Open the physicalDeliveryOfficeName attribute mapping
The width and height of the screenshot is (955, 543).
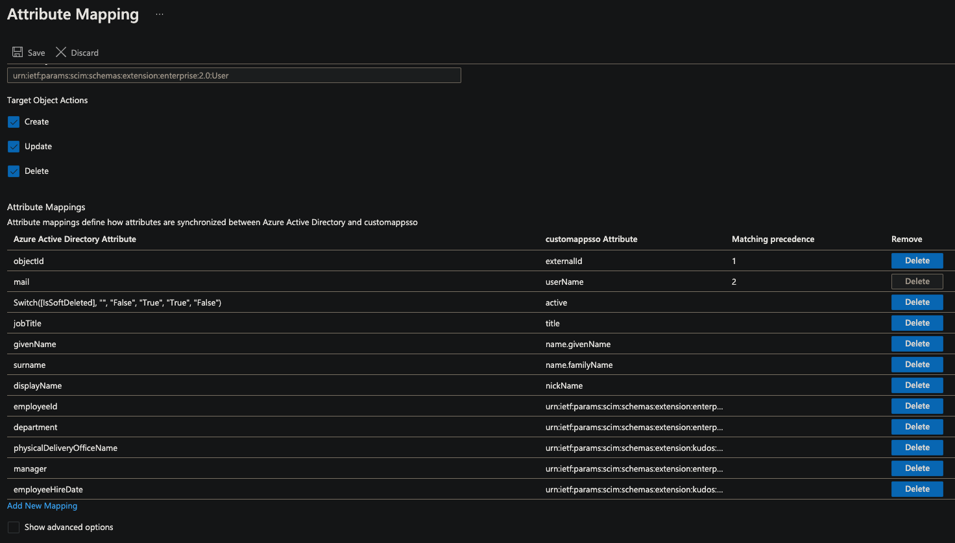[66, 448]
